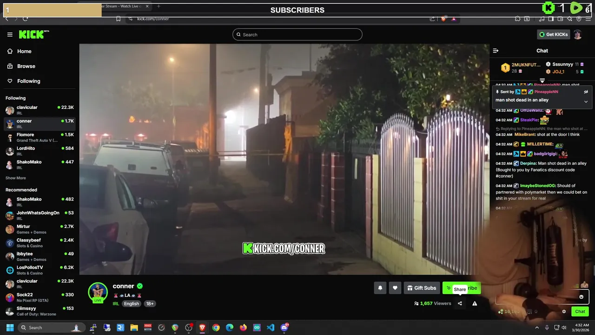
Task: Click the Gift Subs button
Action: coord(422,288)
